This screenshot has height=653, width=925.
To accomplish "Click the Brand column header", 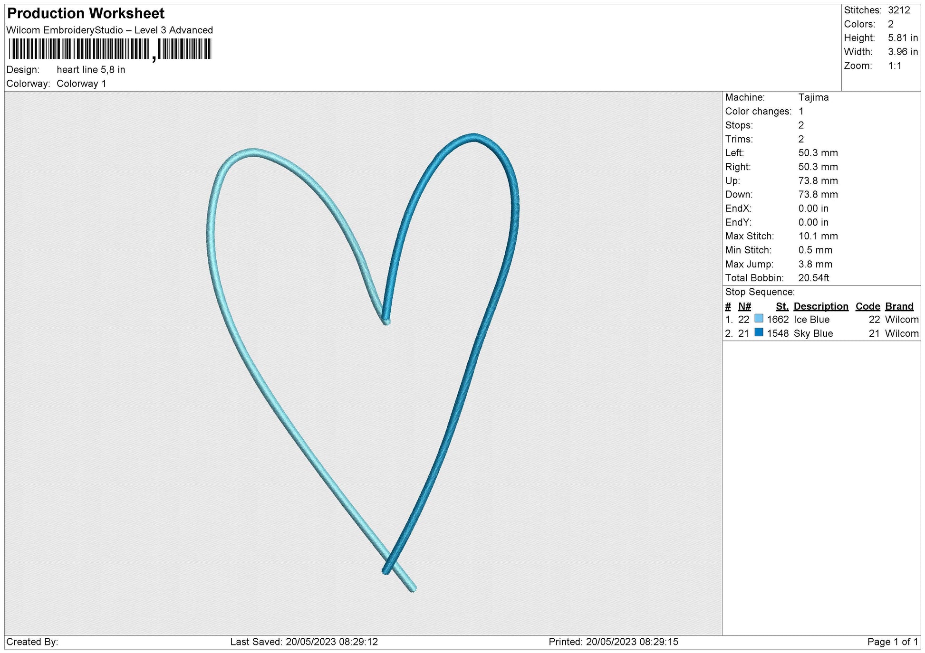I will [899, 306].
